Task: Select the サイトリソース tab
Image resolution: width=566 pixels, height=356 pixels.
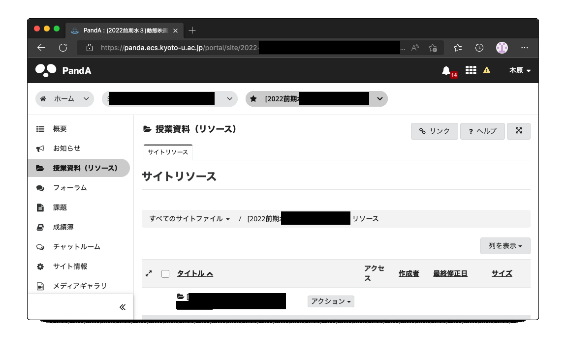Action: (168, 152)
